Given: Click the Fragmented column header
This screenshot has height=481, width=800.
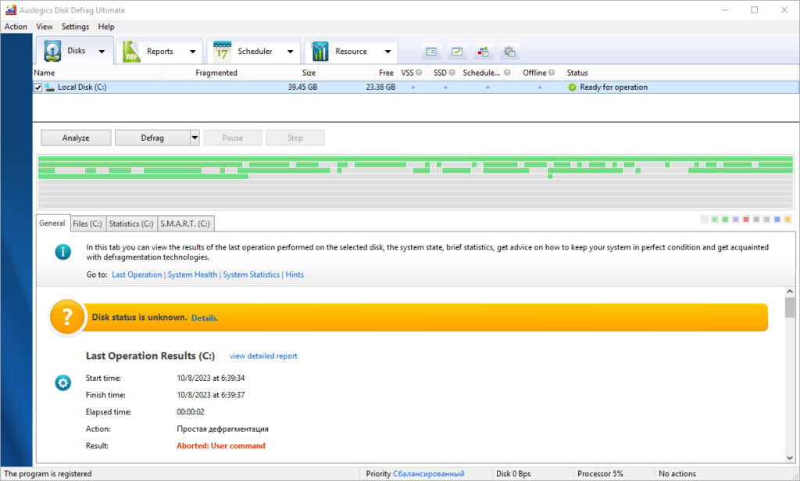Looking at the screenshot, I should [216, 73].
